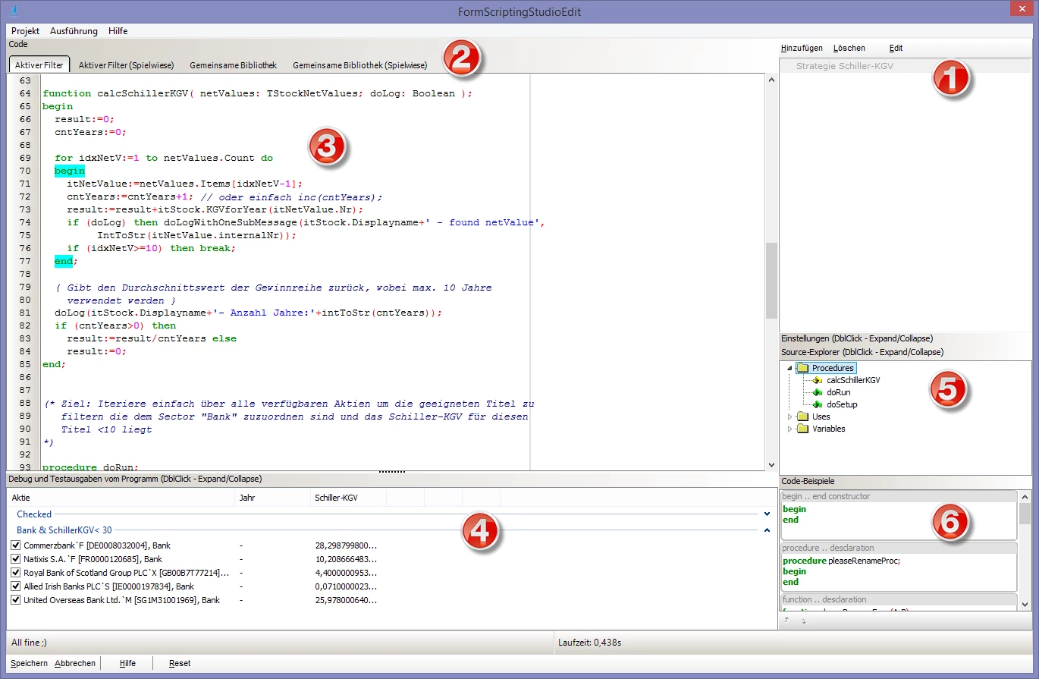Click the Löschen button

pos(849,48)
